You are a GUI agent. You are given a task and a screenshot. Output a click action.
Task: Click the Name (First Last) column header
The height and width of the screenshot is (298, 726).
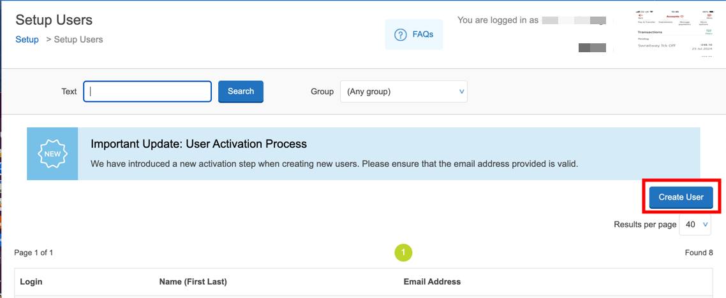click(x=193, y=281)
